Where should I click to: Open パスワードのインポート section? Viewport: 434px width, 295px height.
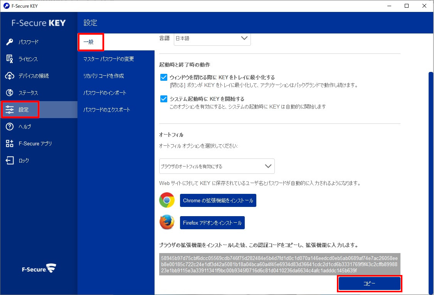(x=105, y=93)
